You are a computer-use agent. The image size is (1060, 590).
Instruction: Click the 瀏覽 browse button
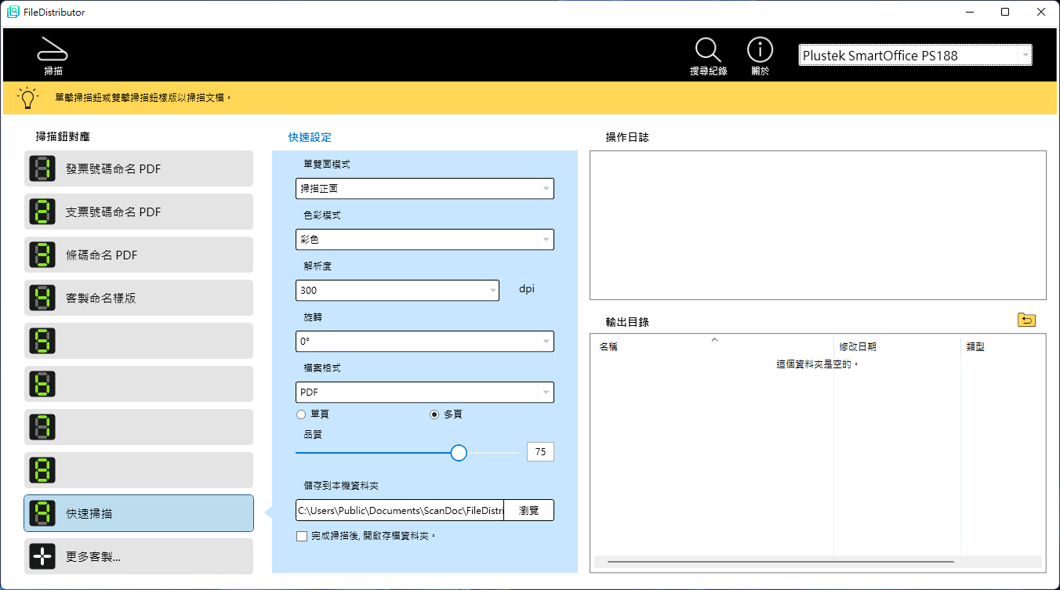tap(529, 510)
